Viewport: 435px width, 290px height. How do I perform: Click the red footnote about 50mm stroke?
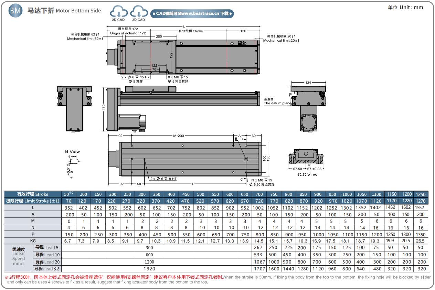coord(114,277)
